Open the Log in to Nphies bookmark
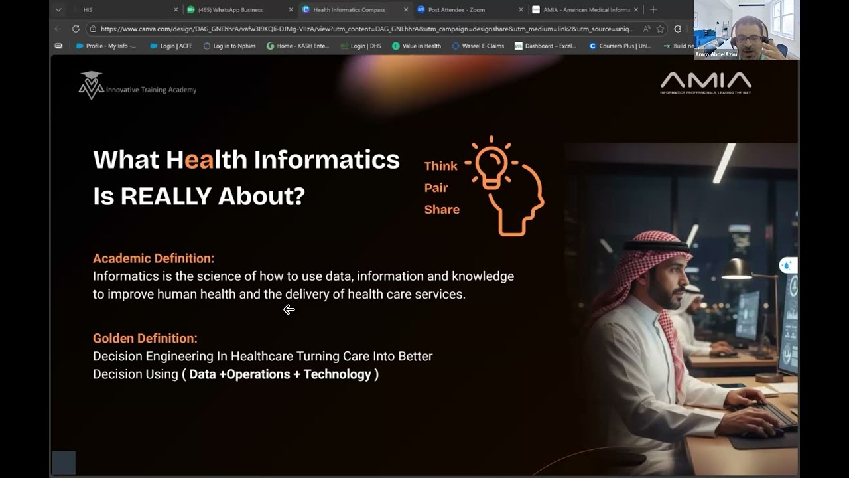The image size is (849, 478). coord(229,46)
